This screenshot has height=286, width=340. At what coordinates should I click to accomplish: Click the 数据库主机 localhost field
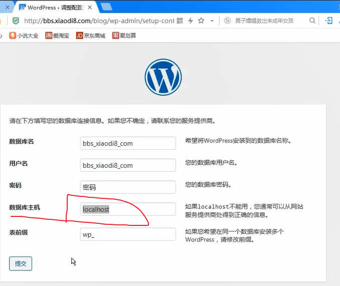pos(128,209)
